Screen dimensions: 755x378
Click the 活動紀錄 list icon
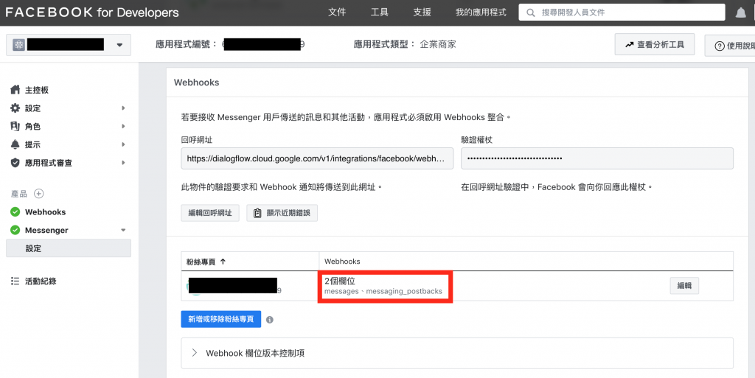15,281
